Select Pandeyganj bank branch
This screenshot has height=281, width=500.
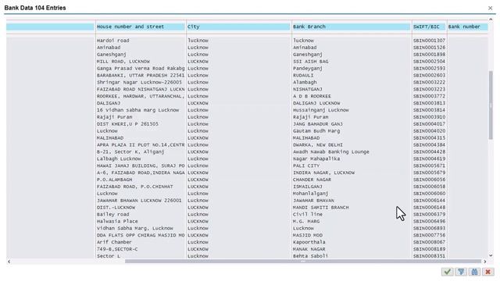pos(308,69)
